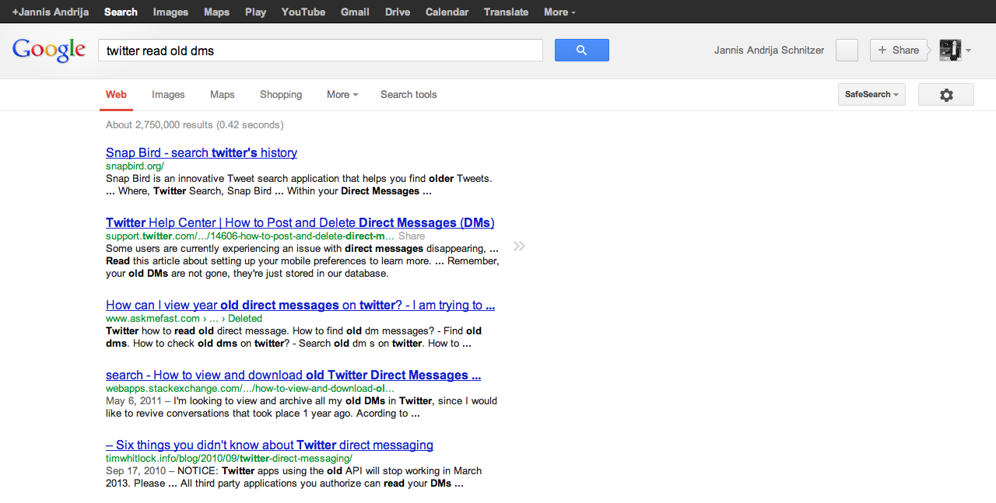Click the About 2,750,000 results text
996x503 pixels.
pos(195,124)
